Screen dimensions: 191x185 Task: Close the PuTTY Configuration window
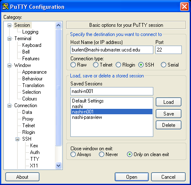pyautogui.click(x=184, y=7)
